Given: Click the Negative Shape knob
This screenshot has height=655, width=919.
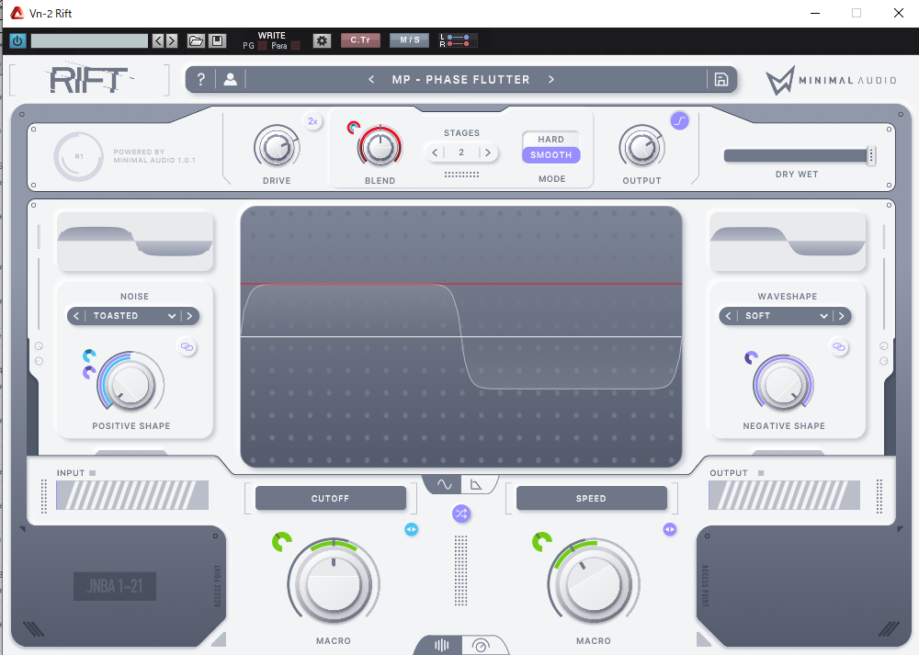Looking at the screenshot, I should coord(783,385).
